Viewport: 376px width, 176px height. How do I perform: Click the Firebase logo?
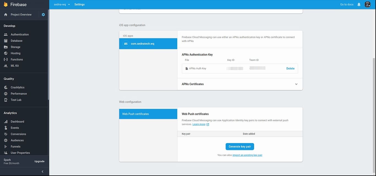(15, 4)
